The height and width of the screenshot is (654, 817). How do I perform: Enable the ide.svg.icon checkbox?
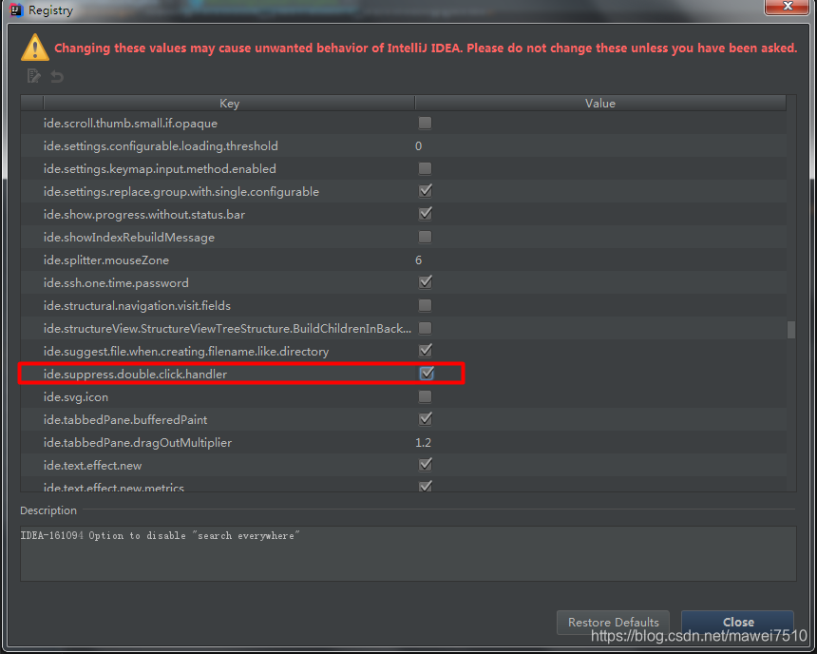click(426, 396)
